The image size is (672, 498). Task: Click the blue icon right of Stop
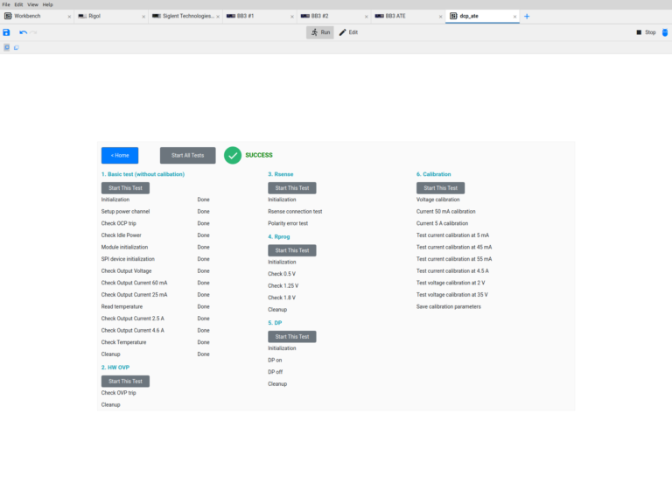664,32
